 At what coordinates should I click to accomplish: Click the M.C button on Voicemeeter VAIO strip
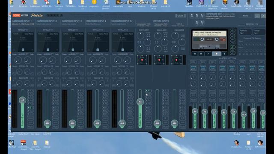[148, 118]
